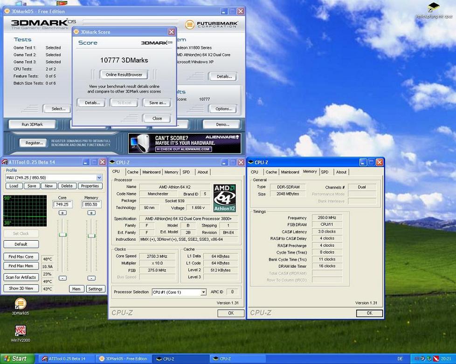The height and width of the screenshot is (364, 456).
Task: Click the Futuremark Corporation logo
Action: point(212,24)
